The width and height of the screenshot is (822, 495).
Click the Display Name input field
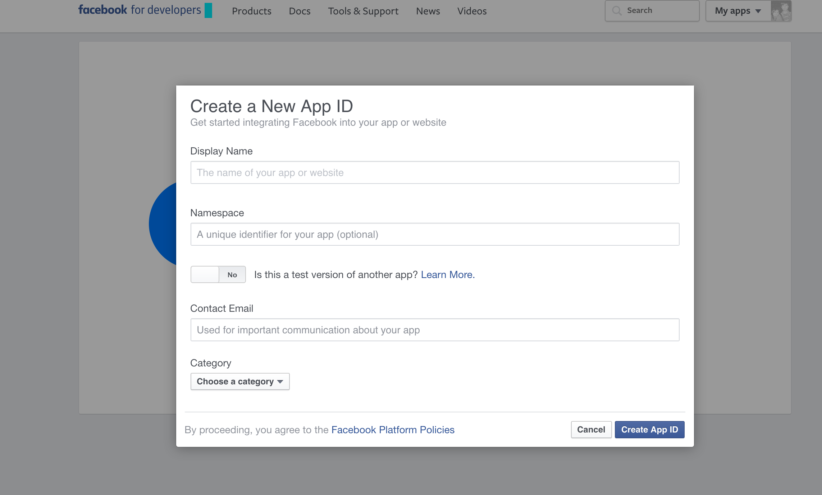[434, 172]
